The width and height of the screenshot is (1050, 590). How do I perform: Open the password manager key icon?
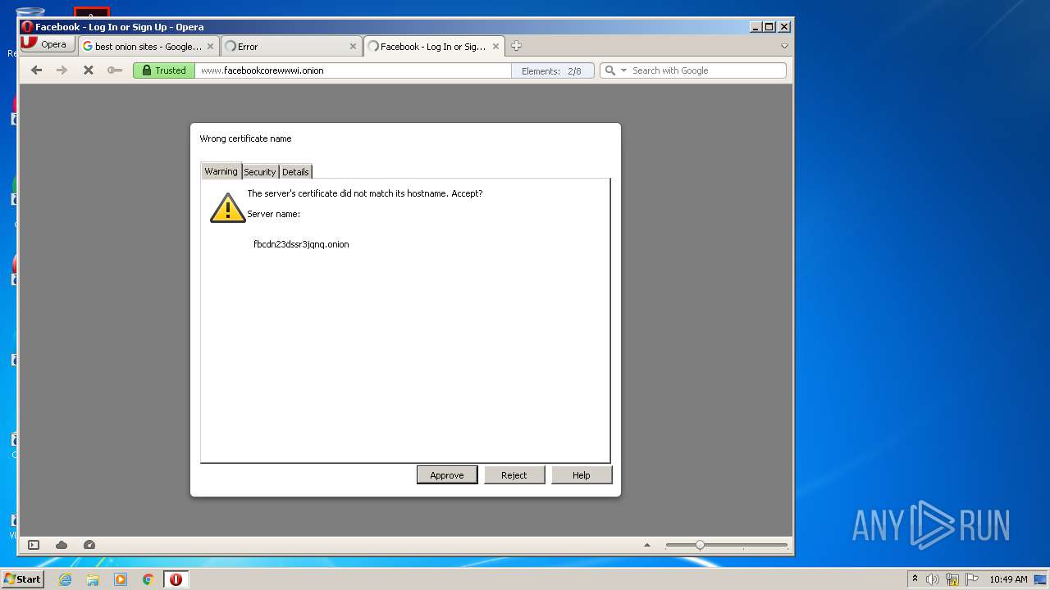[x=115, y=70]
